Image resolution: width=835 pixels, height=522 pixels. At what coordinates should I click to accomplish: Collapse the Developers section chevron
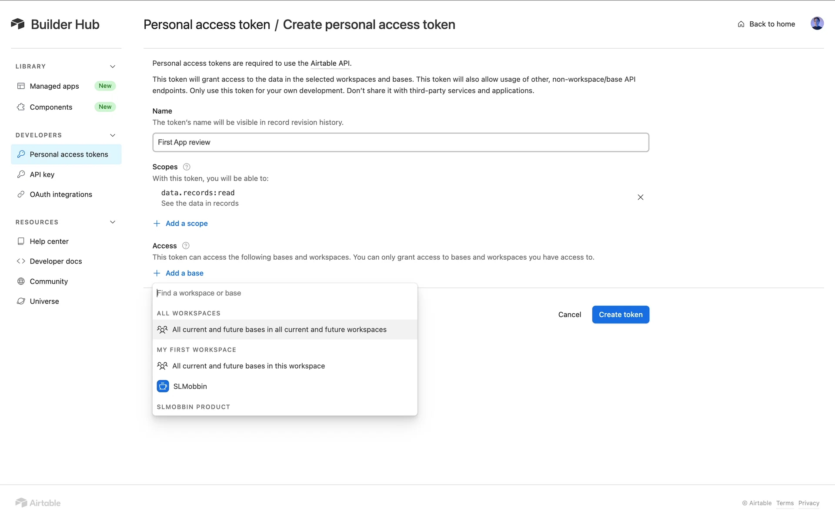pyautogui.click(x=113, y=135)
